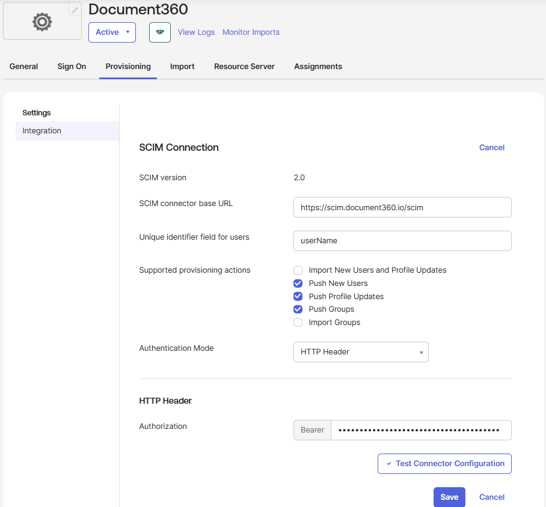This screenshot has height=507, width=546.
Task: Open the View Logs link
Action: [x=196, y=32]
